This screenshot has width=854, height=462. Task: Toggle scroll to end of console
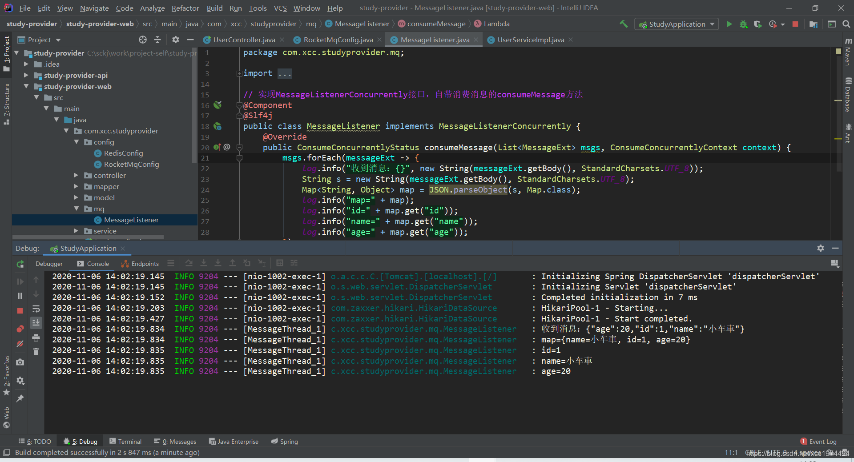[36, 322]
